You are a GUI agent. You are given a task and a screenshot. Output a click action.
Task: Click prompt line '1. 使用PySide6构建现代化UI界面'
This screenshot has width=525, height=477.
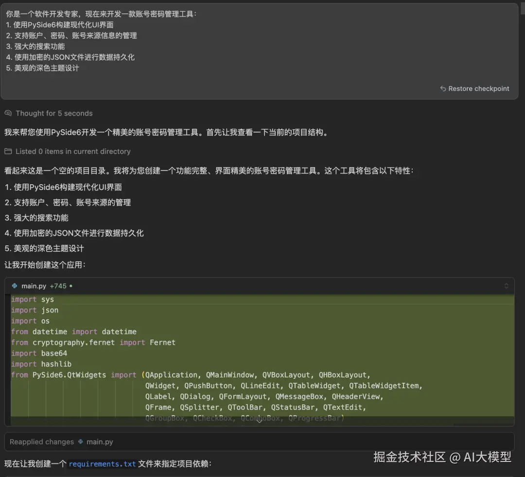(60, 25)
